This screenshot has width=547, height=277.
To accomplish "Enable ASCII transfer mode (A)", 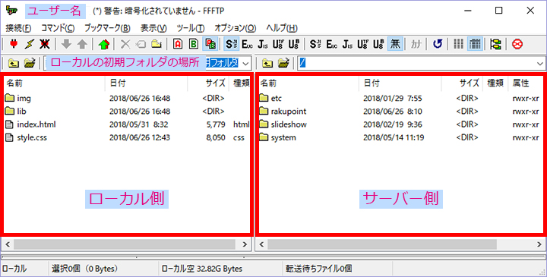I will click(x=179, y=44).
